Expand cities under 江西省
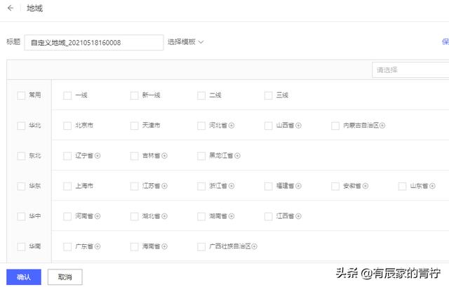This screenshot has width=449, height=287. coord(298,216)
